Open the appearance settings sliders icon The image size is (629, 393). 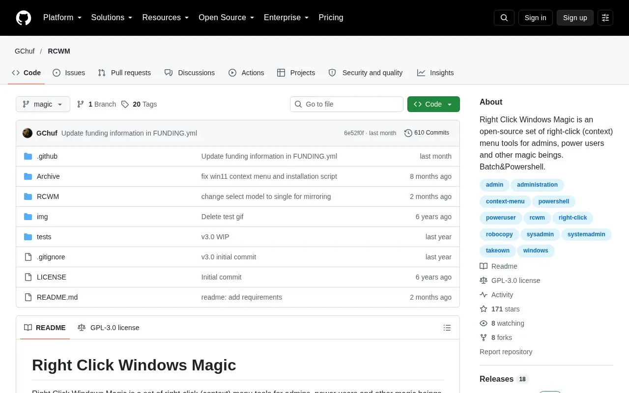(x=605, y=18)
